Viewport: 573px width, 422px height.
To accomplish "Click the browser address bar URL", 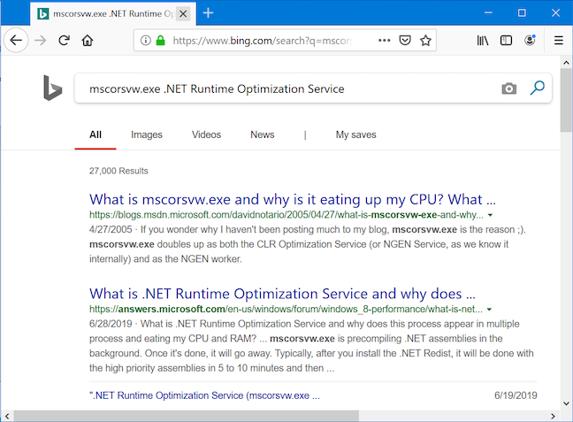I will point(263,40).
